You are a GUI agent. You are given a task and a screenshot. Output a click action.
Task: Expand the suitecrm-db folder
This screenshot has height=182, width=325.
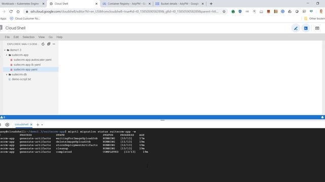pos(7,74)
